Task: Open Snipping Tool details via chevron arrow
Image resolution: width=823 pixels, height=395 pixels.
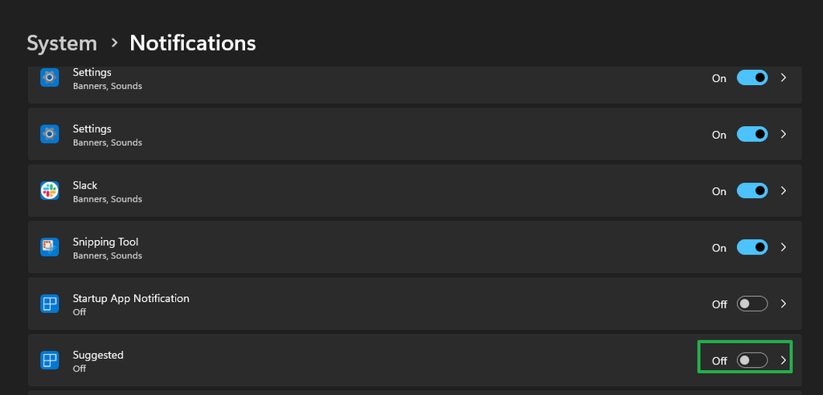Action: coord(784,247)
